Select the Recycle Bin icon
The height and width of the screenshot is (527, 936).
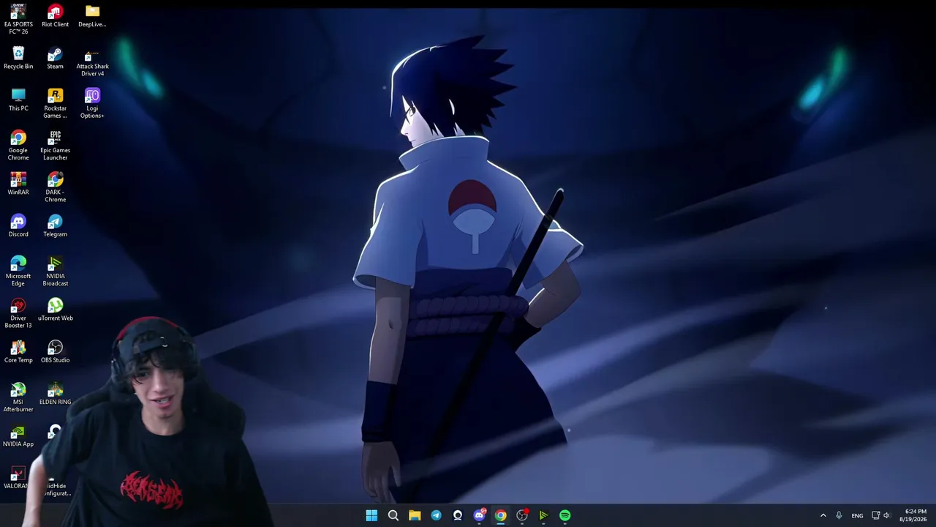[18, 59]
